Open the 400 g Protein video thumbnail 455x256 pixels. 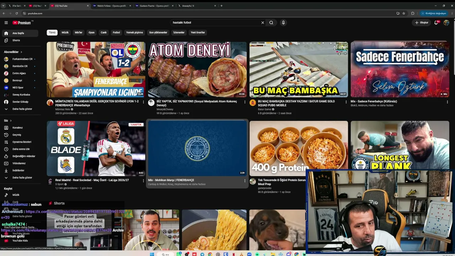click(299, 148)
